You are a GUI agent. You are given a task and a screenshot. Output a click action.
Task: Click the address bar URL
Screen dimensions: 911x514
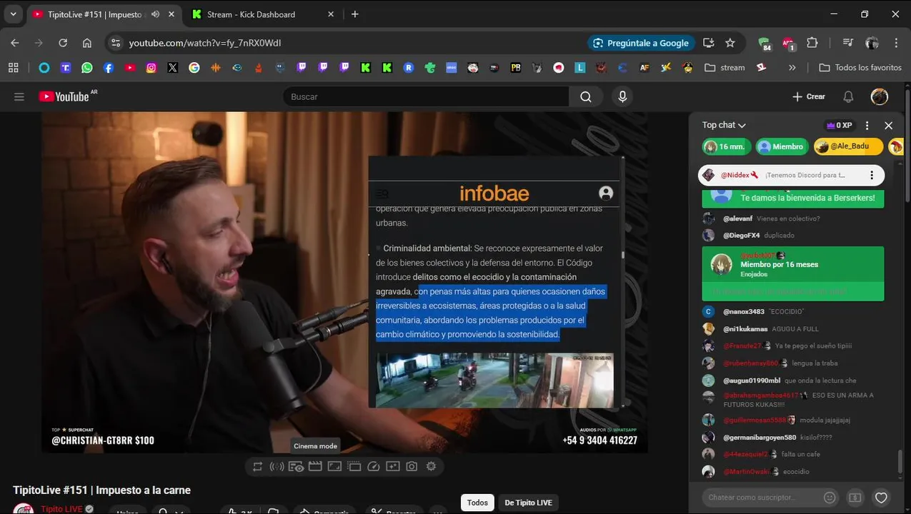[205, 43]
